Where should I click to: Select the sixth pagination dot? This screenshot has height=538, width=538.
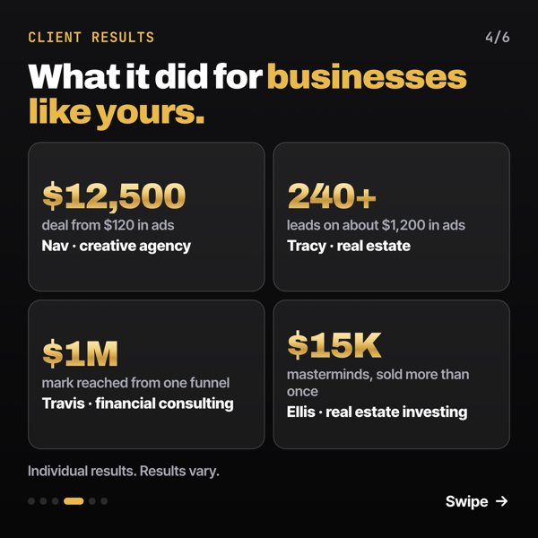pos(104,501)
